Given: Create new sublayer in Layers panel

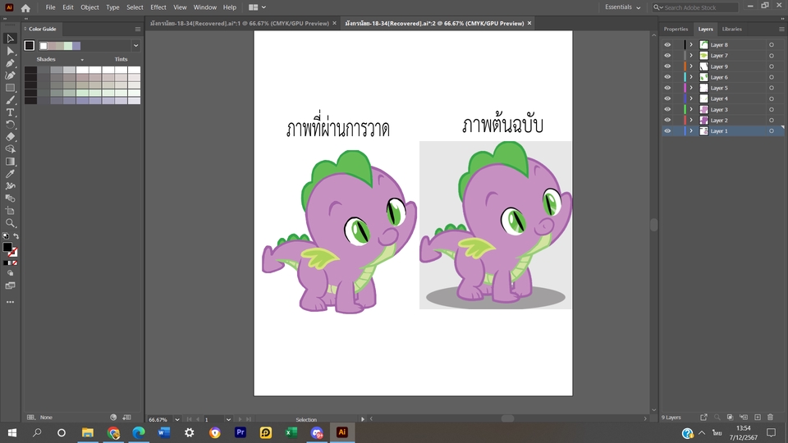Looking at the screenshot, I should click(x=744, y=418).
